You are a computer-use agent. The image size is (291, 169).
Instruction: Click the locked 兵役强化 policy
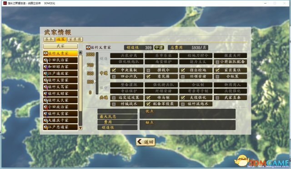(x=231, y=91)
